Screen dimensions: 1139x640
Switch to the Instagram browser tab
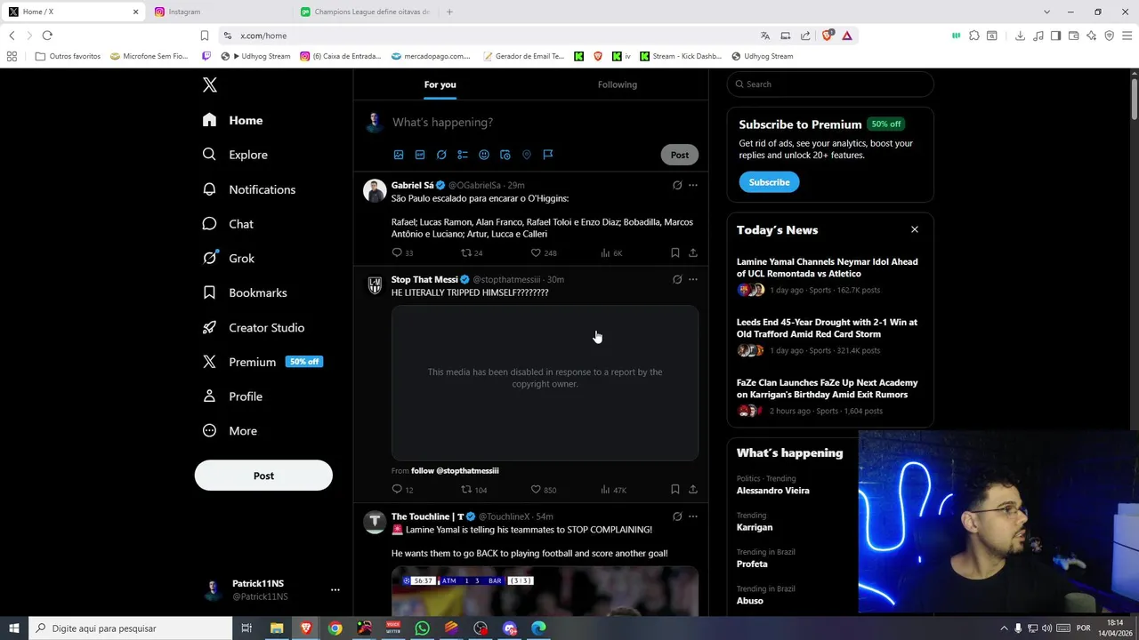point(219,12)
